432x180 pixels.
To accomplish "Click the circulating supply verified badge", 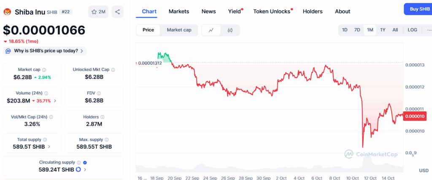I will click(85, 162).
